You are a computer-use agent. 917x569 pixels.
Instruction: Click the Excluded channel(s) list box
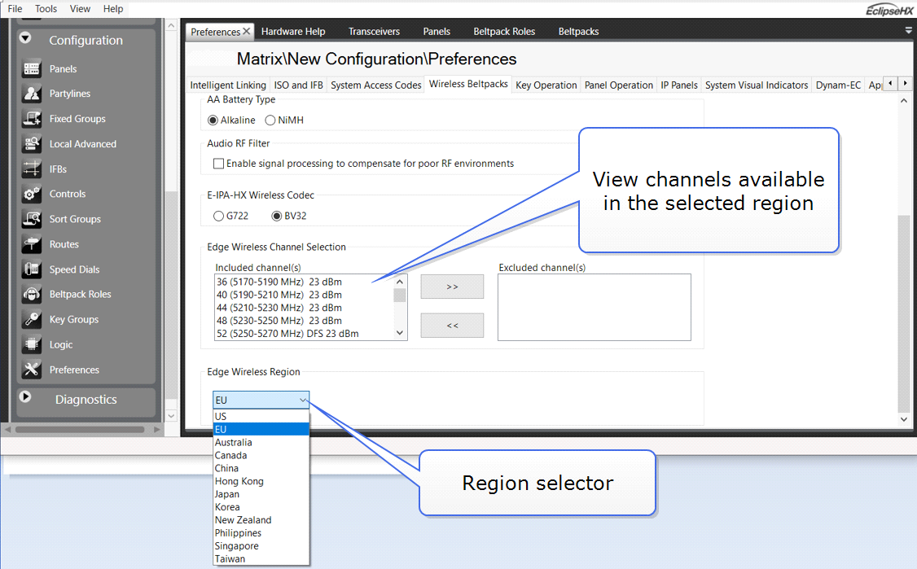tap(595, 307)
